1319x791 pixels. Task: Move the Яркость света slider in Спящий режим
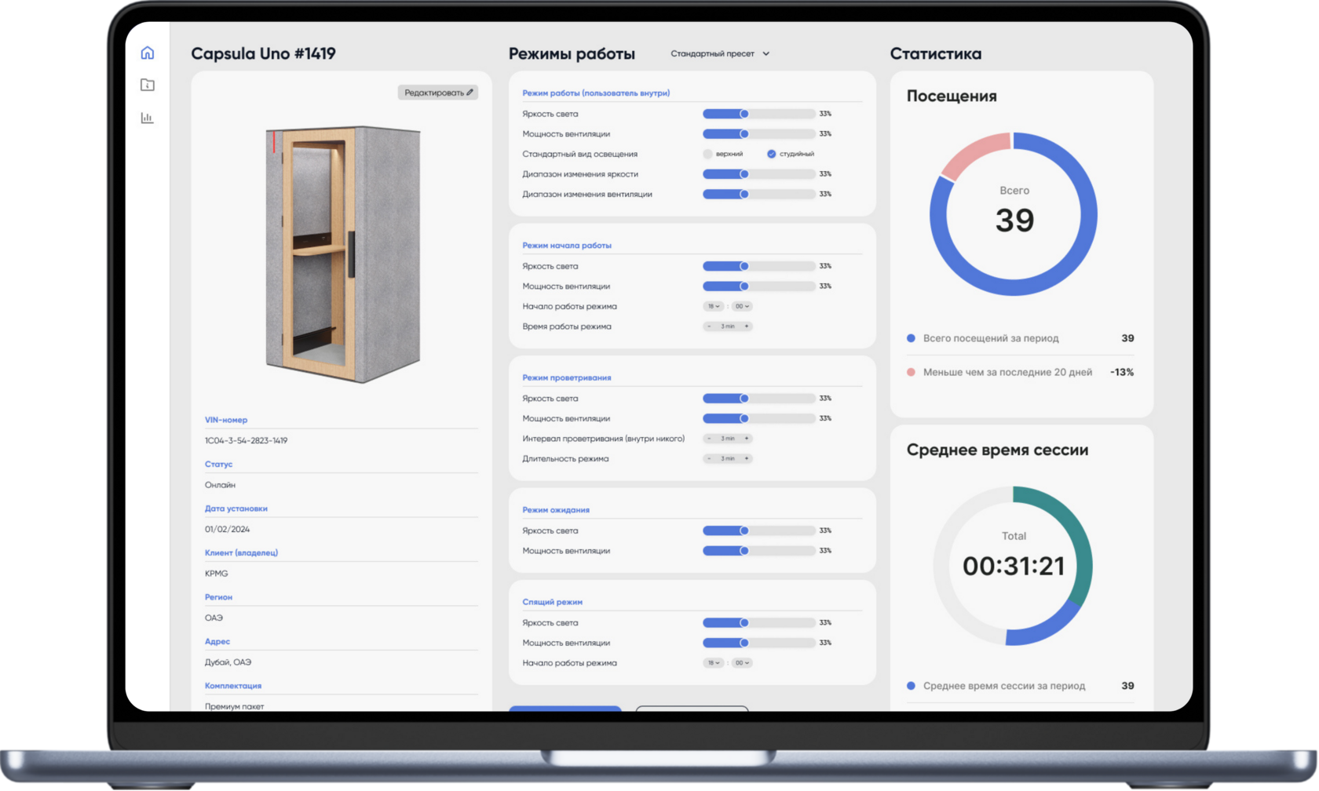pyautogui.click(x=744, y=622)
